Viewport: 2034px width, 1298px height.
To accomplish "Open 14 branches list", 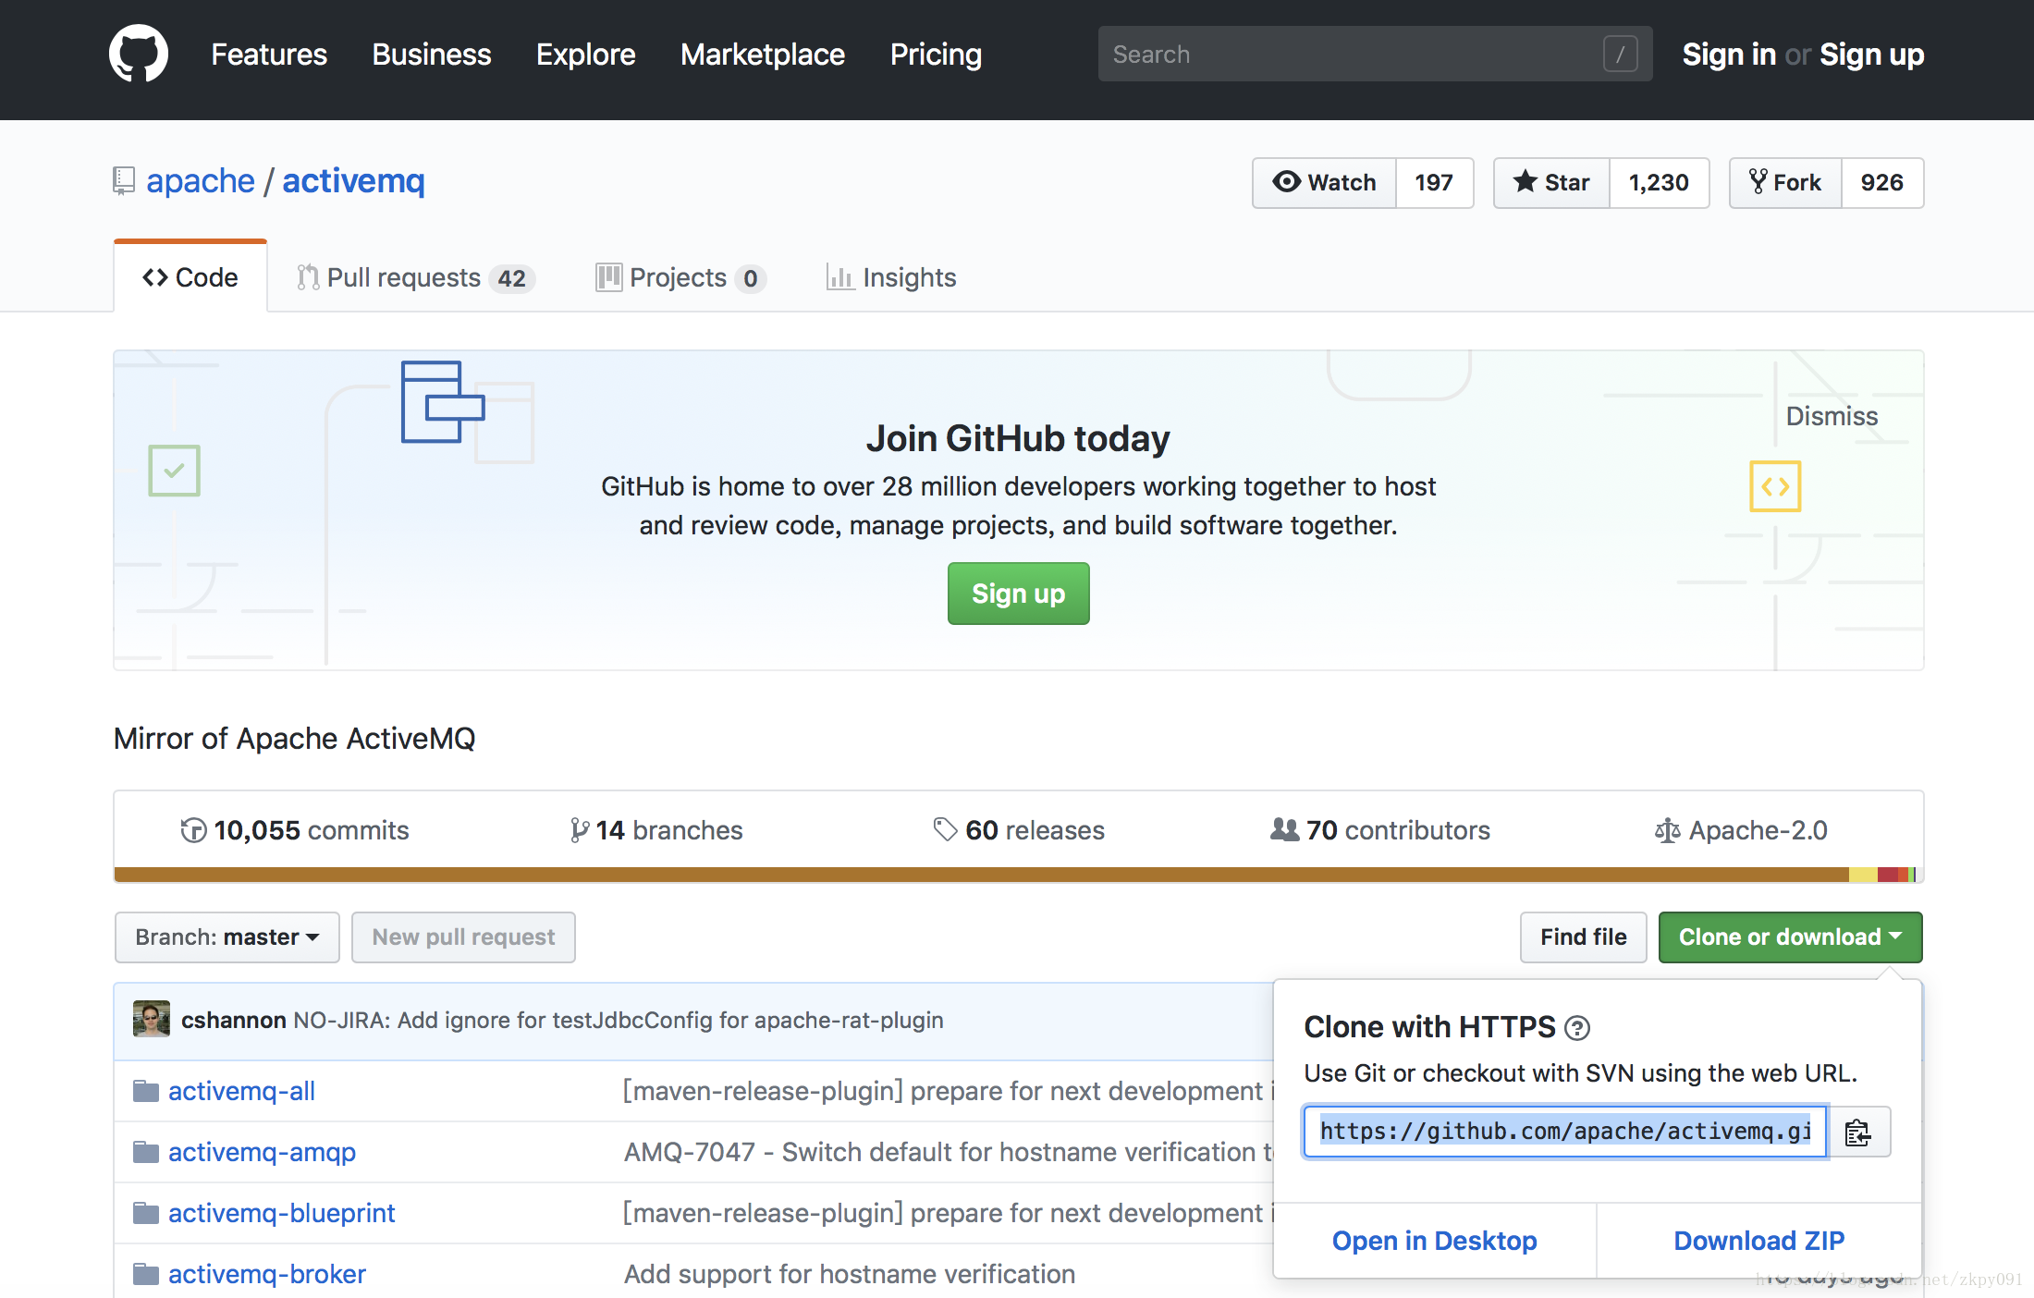I will click(x=656, y=830).
